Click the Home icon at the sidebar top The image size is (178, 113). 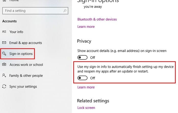pos(4,1)
